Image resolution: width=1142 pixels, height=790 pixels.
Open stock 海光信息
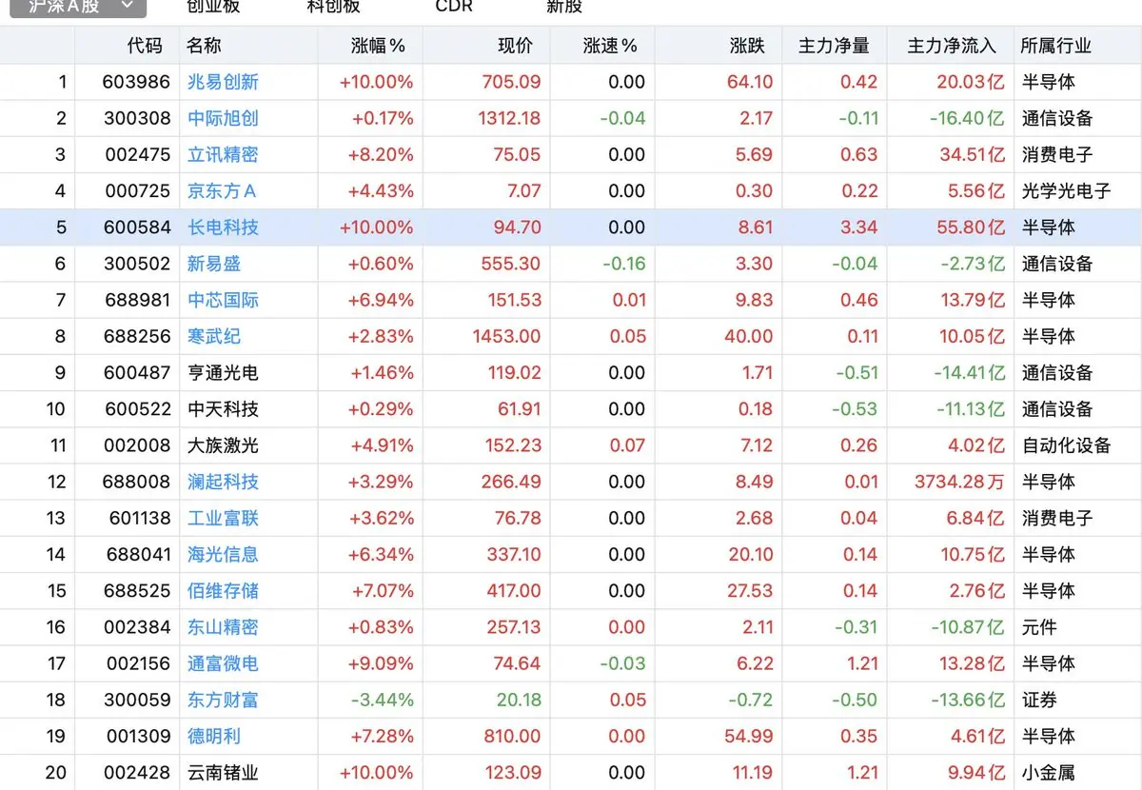click(223, 554)
